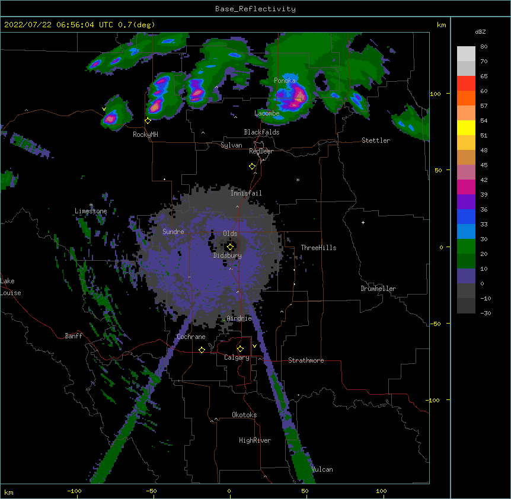This screenshot has width=511, height=499.
Task: Click the RedDeer city label
Action: tap(261, 151)
